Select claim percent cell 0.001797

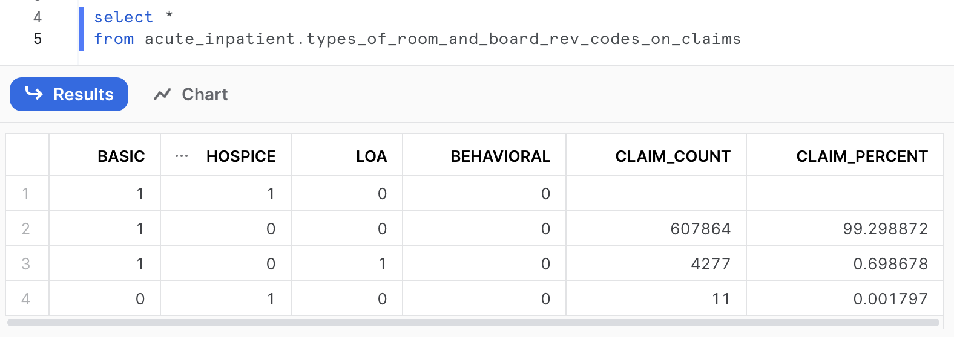click(845, 299)
